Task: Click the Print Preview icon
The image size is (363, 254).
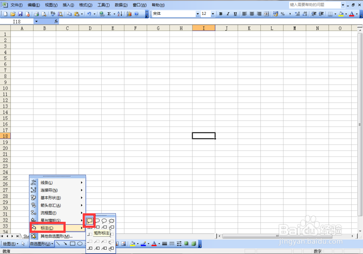Action: [x=43, y=14]
